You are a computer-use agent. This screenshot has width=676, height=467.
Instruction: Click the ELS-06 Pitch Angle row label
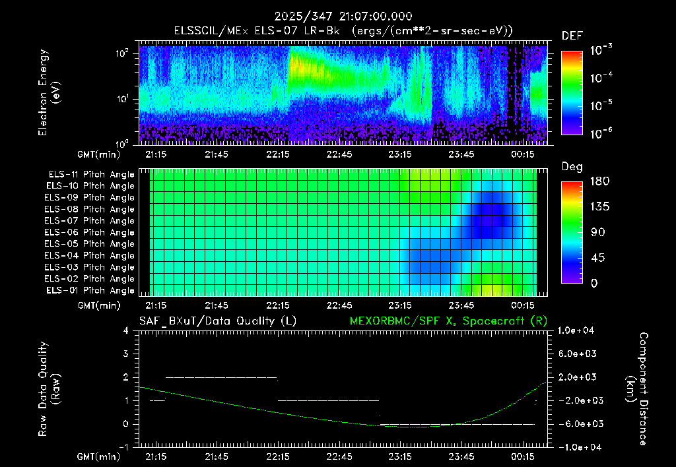(89, 233)
